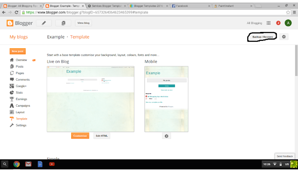Click the All Blogging account label
Screen dimensions: 298x172
point(254,23)
